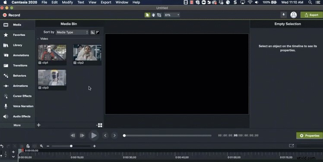Click the detach timeline icon
This screenshot has width=323, height=162.
(x=291, y=146)
